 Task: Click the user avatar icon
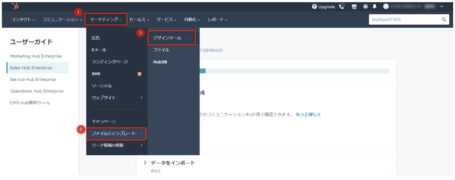(x=386, y=7)
